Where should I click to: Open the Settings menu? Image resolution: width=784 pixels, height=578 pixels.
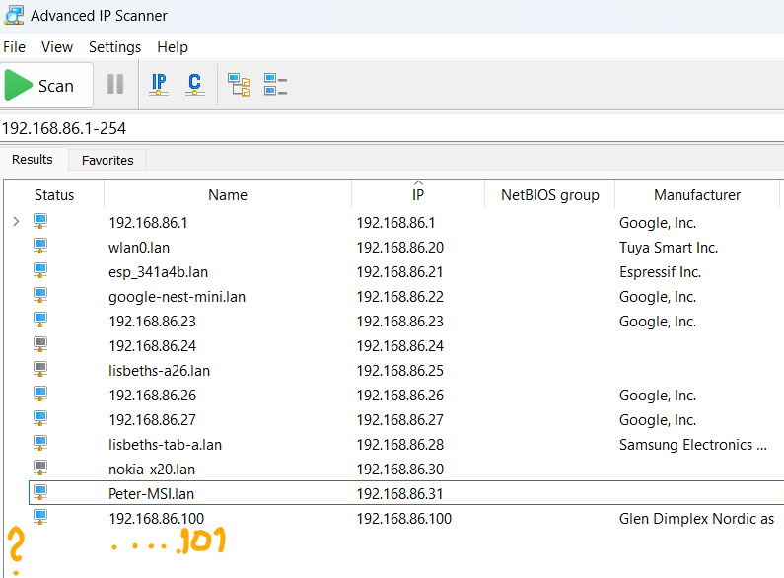(x=114, y=47)
